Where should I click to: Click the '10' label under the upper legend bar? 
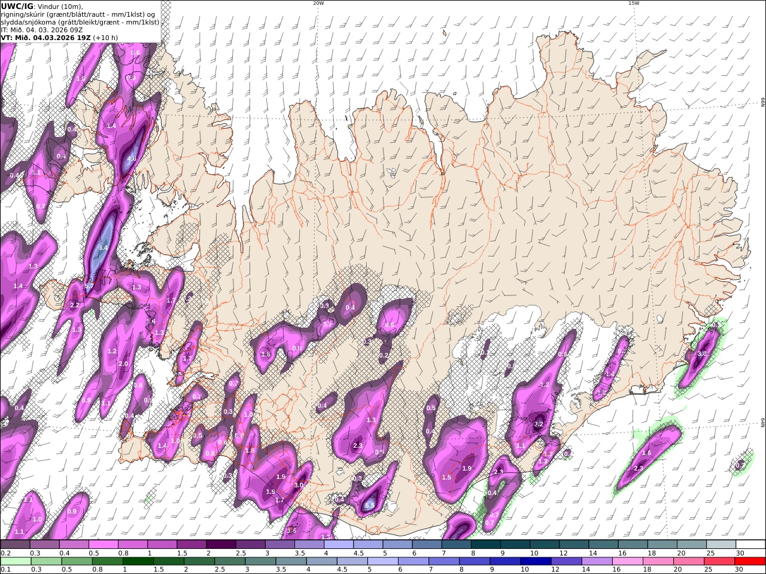click(534, 553)
